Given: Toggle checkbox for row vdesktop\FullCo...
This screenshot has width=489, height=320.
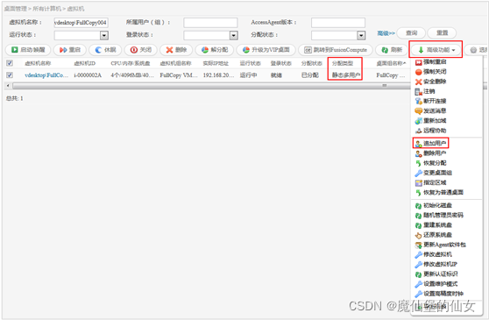Looking at the screenshot, I should pyautogui.click(x=10, y=75).
